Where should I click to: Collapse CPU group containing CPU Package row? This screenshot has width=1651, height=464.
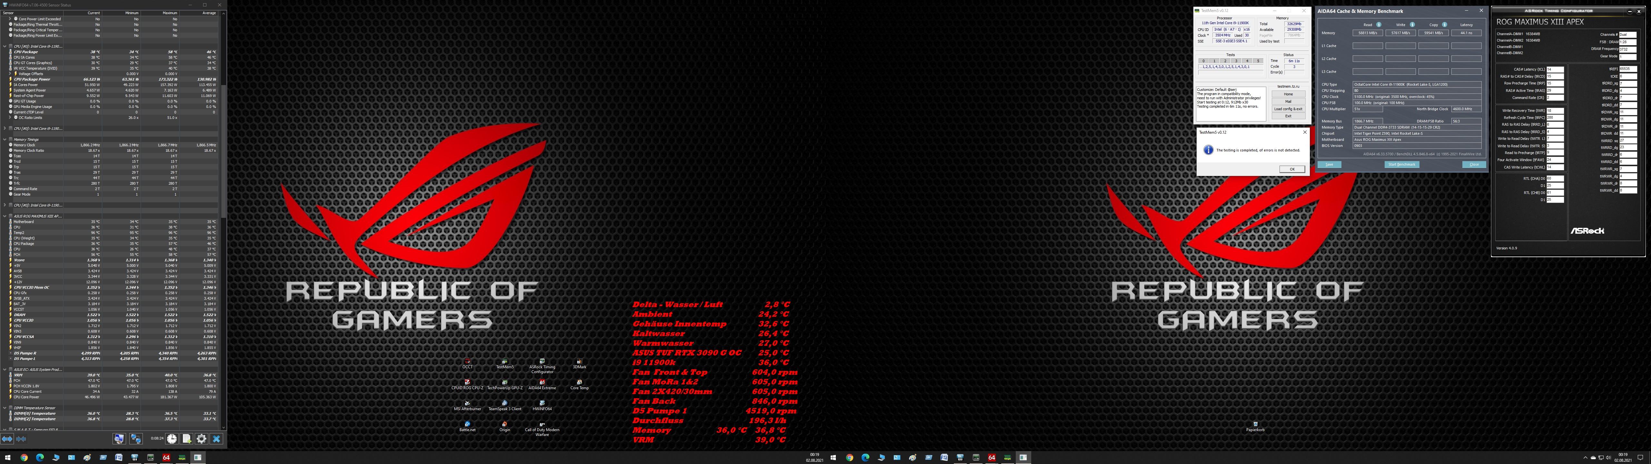[5, 46]
